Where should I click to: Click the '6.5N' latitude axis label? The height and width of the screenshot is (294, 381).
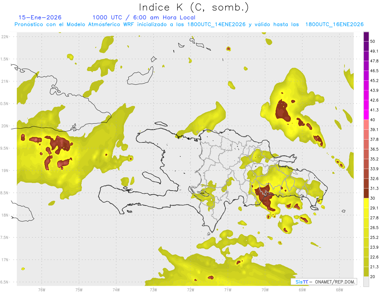click(5, 282)
